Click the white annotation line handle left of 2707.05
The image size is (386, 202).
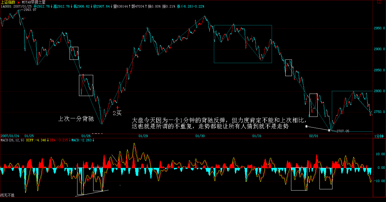pos(306,127)
